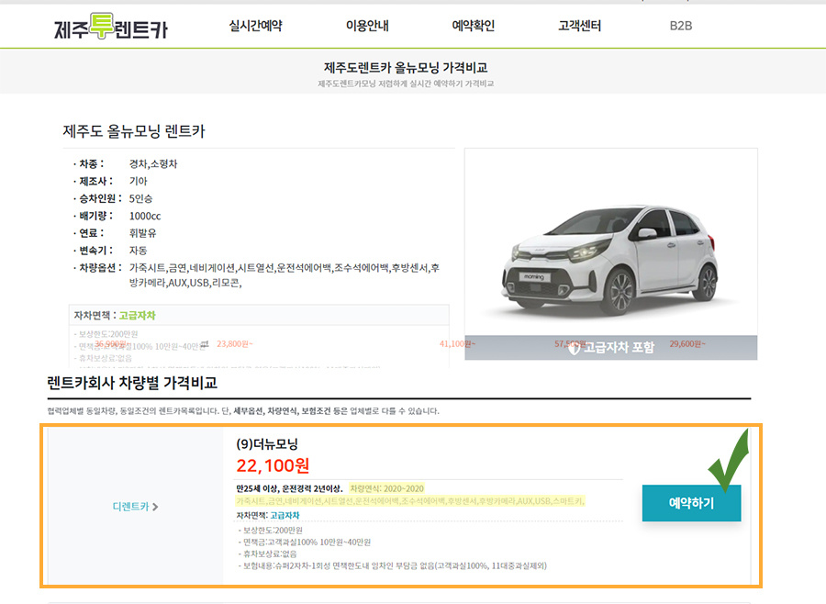Click the 41,100원~ price text
Screen dimensions: 826x604
pos(457,343)
